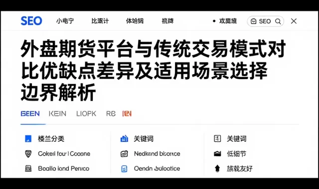Viewport: 319px width, 189px height.
Task: Open the 栏目分类 entry
Action: [51, 139]
